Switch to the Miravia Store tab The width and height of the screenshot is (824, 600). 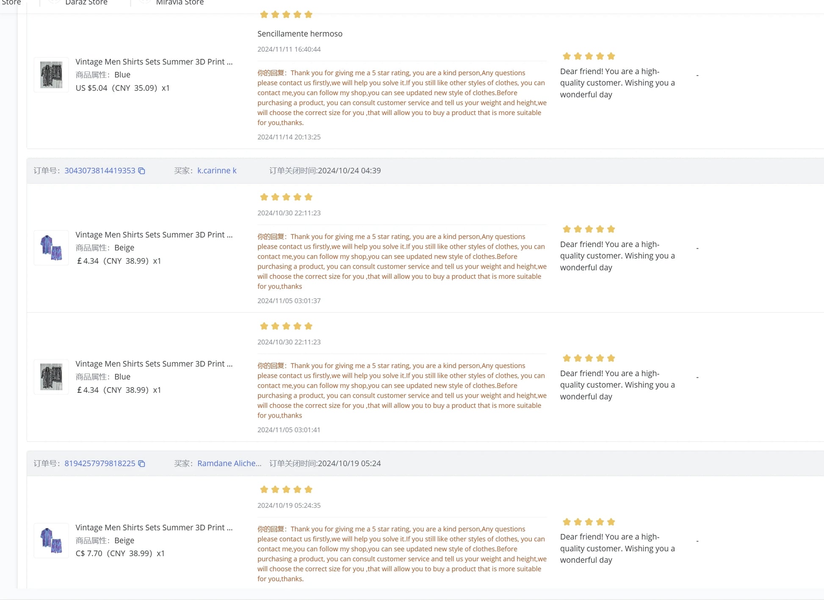click(x=180, y=3)
